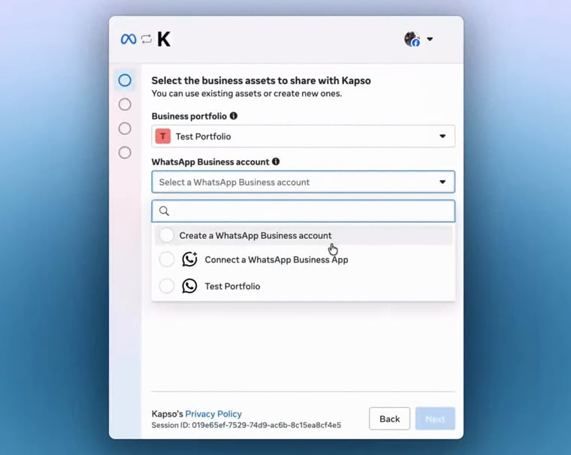571x455 pixels.
Task: Go to the fourth step indicator circle
Action: (125, 152)
